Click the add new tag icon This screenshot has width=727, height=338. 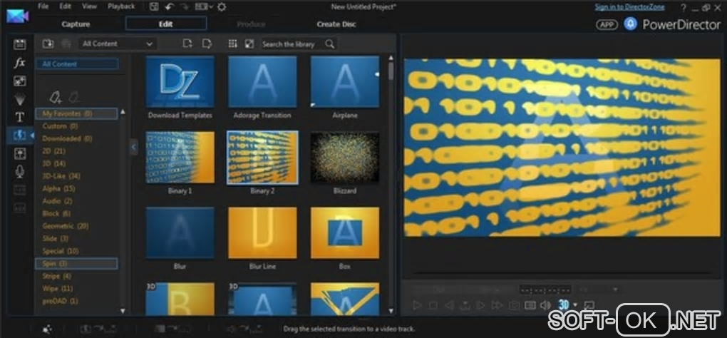(x=55, y=98)
